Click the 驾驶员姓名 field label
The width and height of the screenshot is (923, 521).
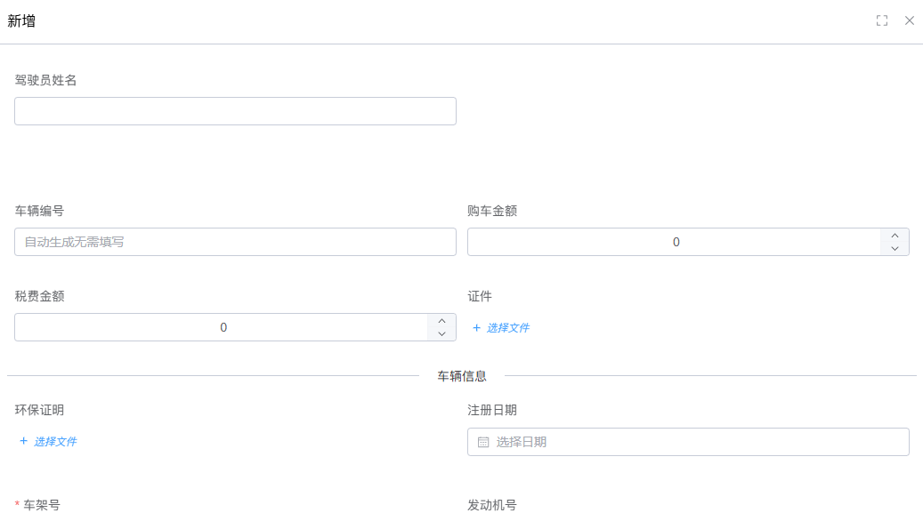(x=46, y=80)
